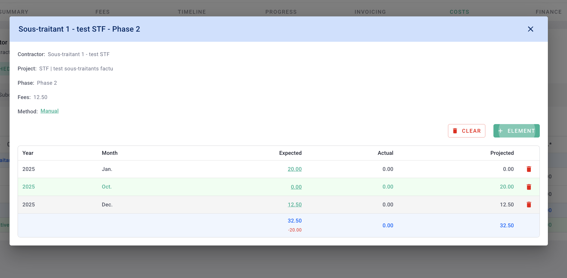Edit the Jan. expected value 20.00
Image resolution: width=567 pixels, height=278 pixels.
click(295, 169)
